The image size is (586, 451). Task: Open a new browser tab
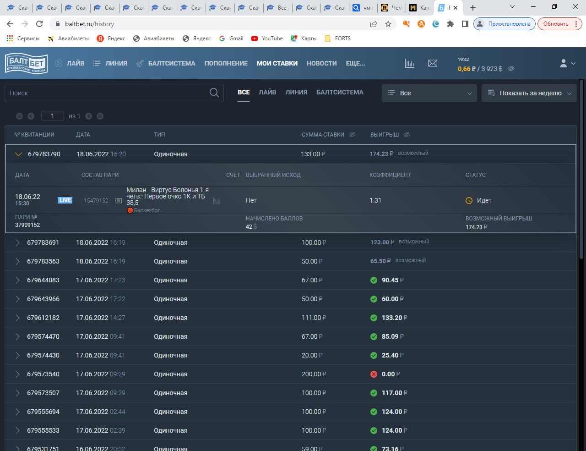point(473,8)
